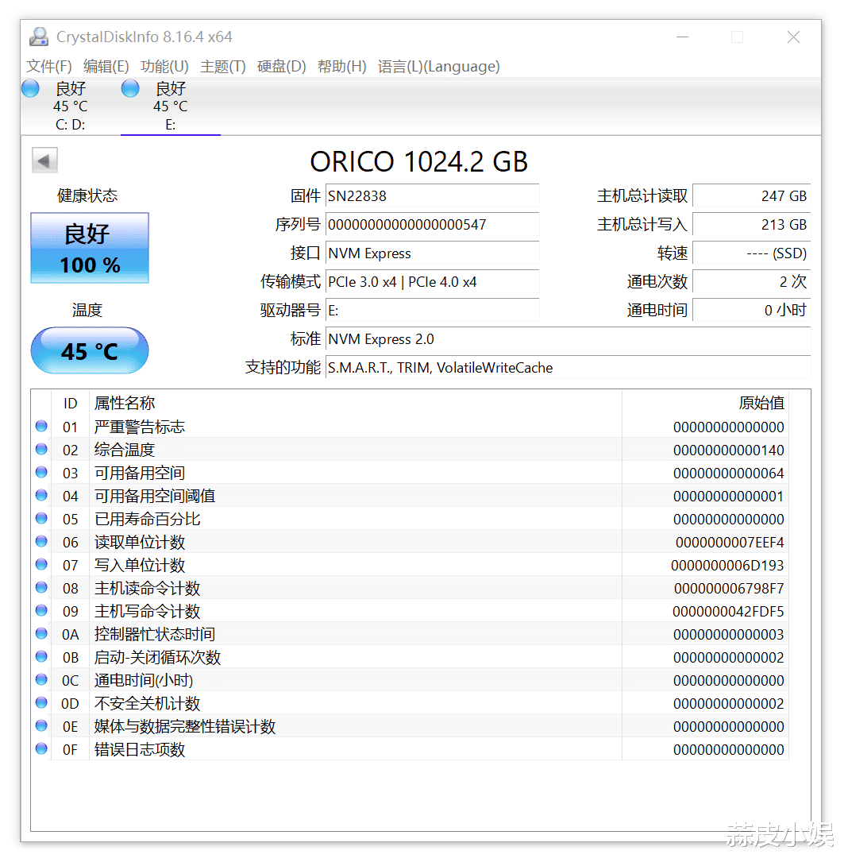Click status dot for 0B 启动-关闭循环次数
The height and width of the screenshot is (866, 848).
pyautogui.click(x=41, y=657)
